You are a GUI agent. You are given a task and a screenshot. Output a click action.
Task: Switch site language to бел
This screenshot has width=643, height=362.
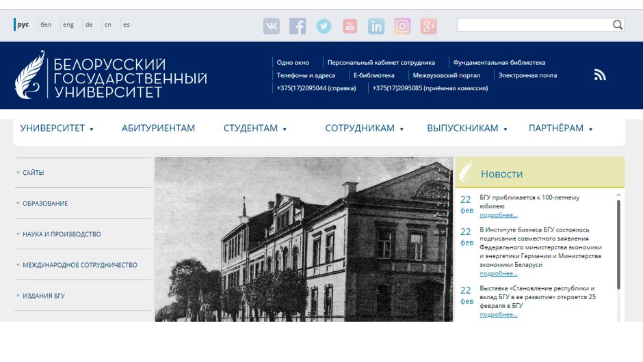(x=46, y=25)
